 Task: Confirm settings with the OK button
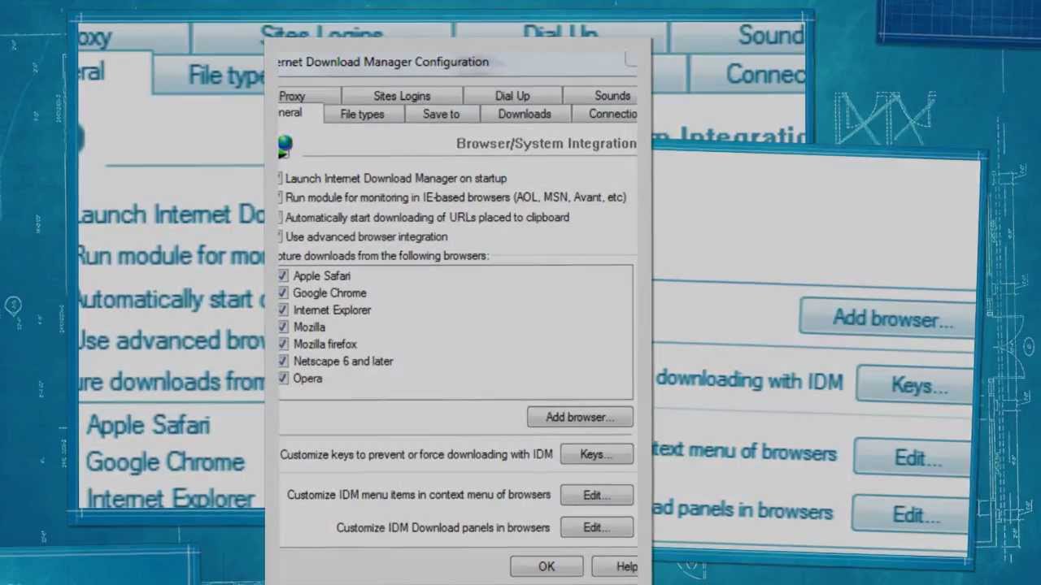[547, 566]
